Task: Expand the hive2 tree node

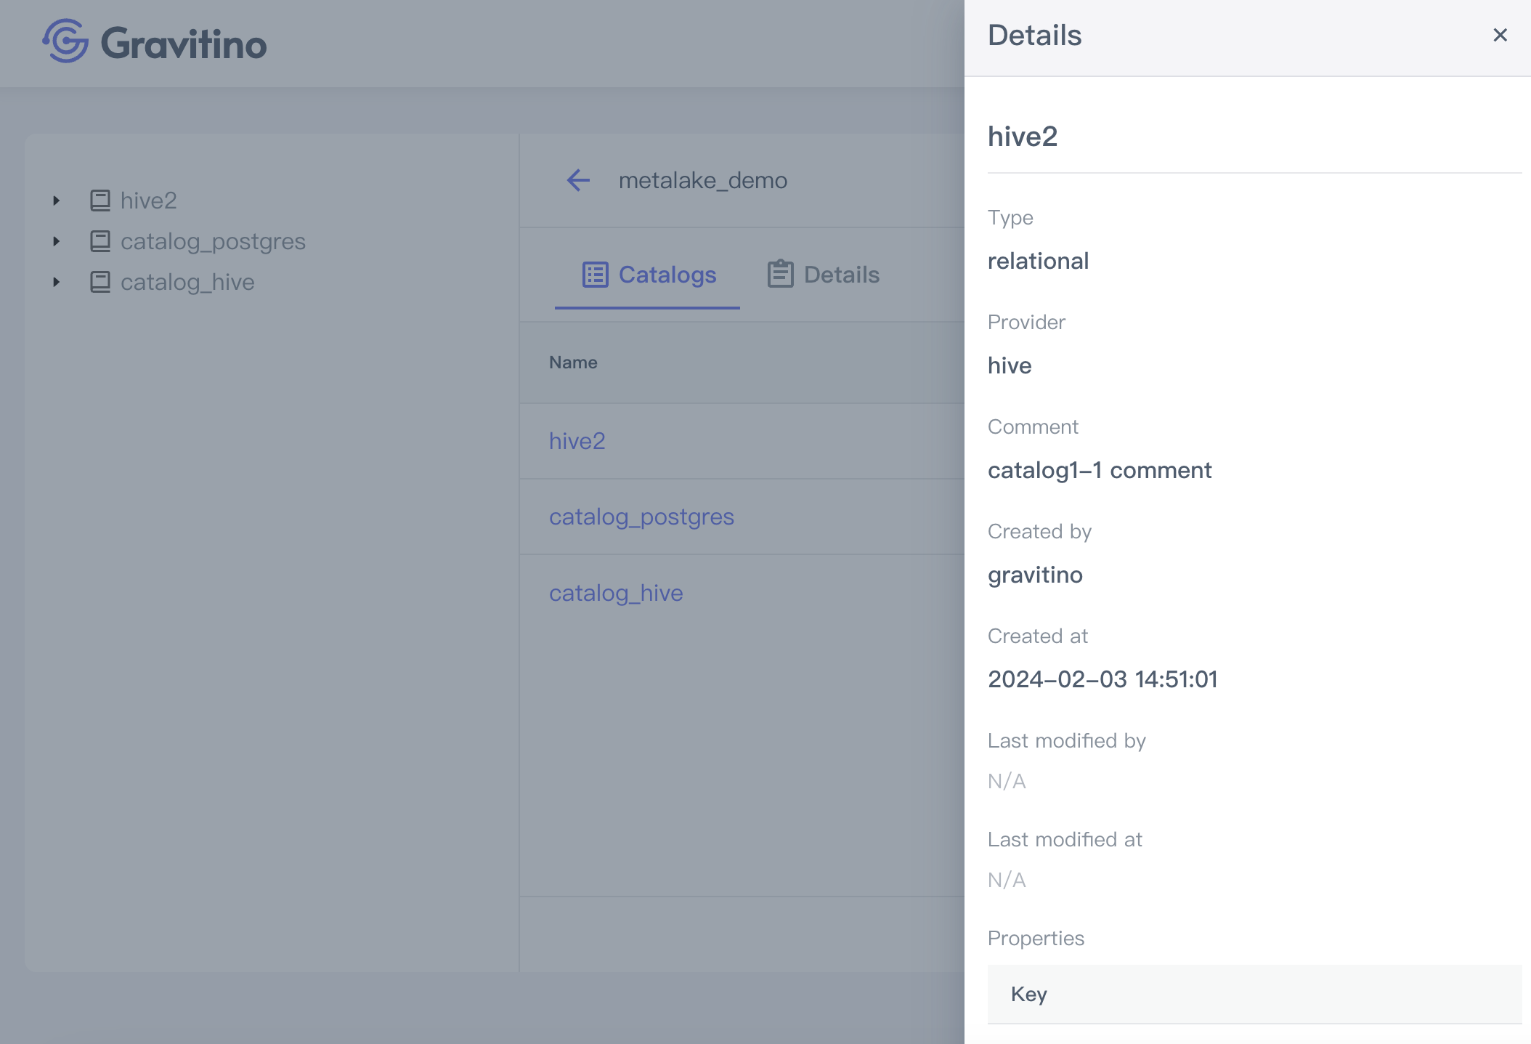Action: coord(57,201)
